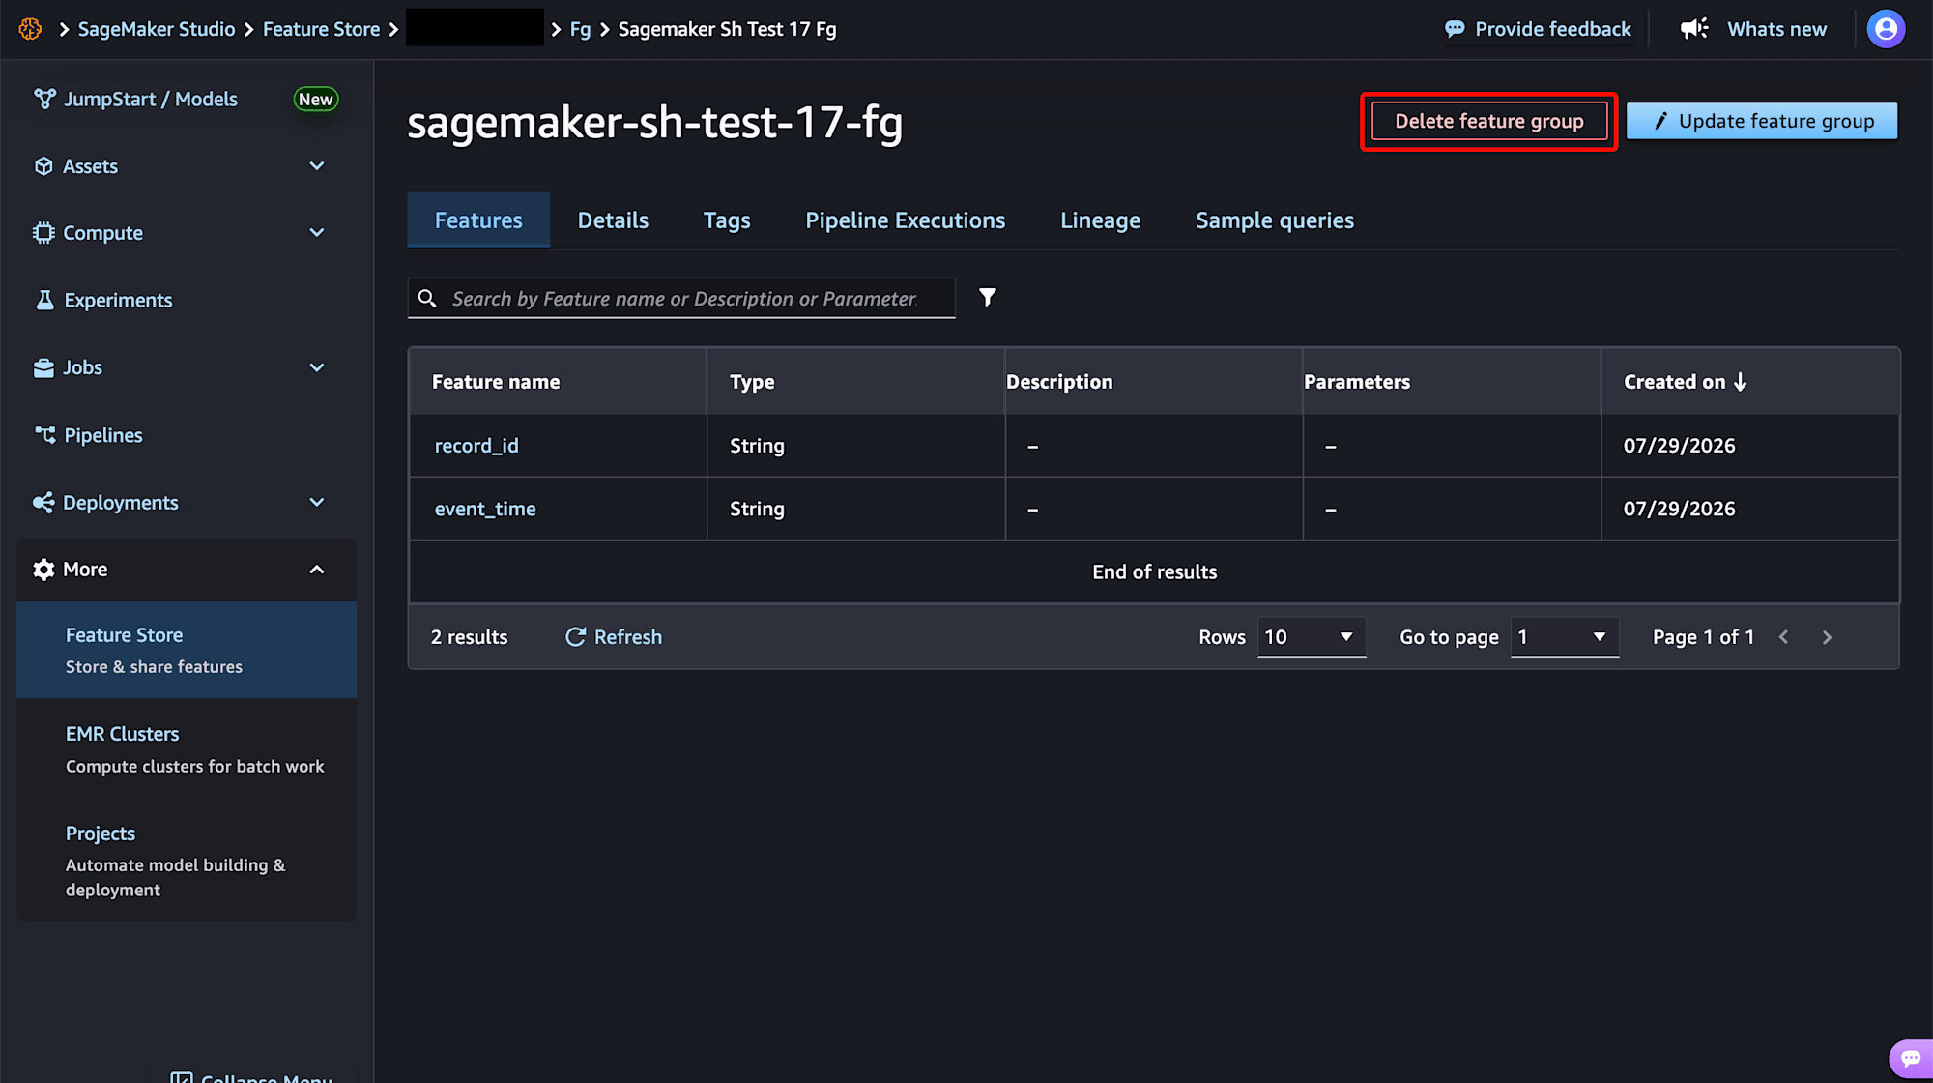This screenshot has height=1083, width=1933.
Task: Open the record_id feature link
Action: pos(476,446)
